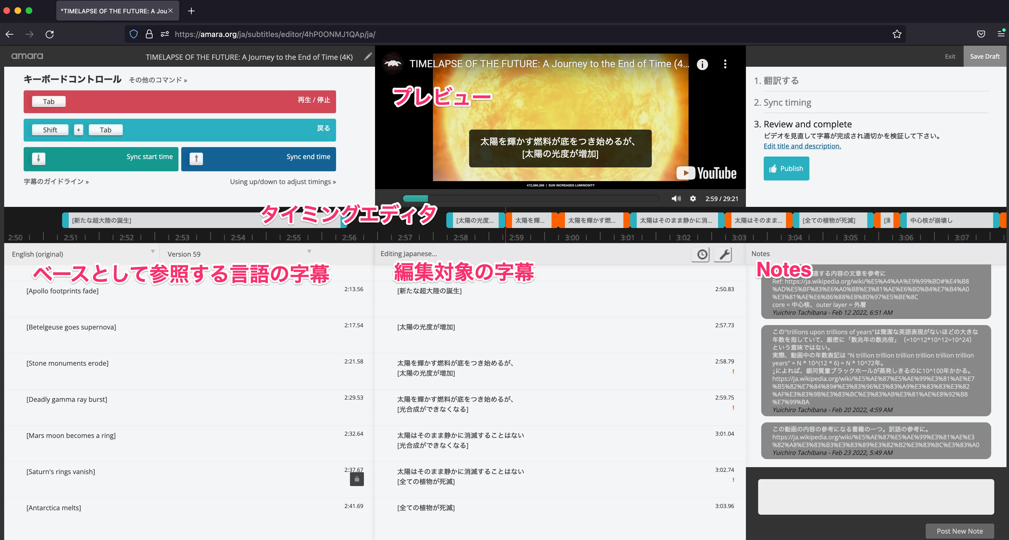1009x540 pixels.
Task: Click the pencil icon to edit video title
Action: [x=368, y=57]
